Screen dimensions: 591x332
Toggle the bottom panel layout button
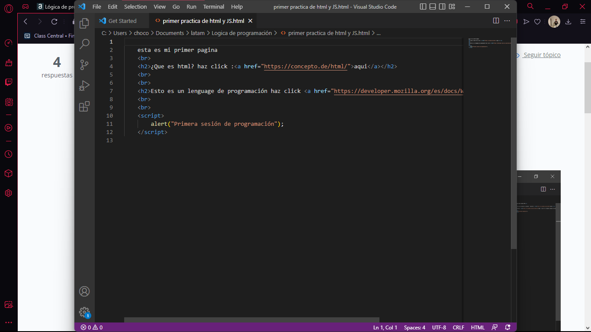[433, 6]
